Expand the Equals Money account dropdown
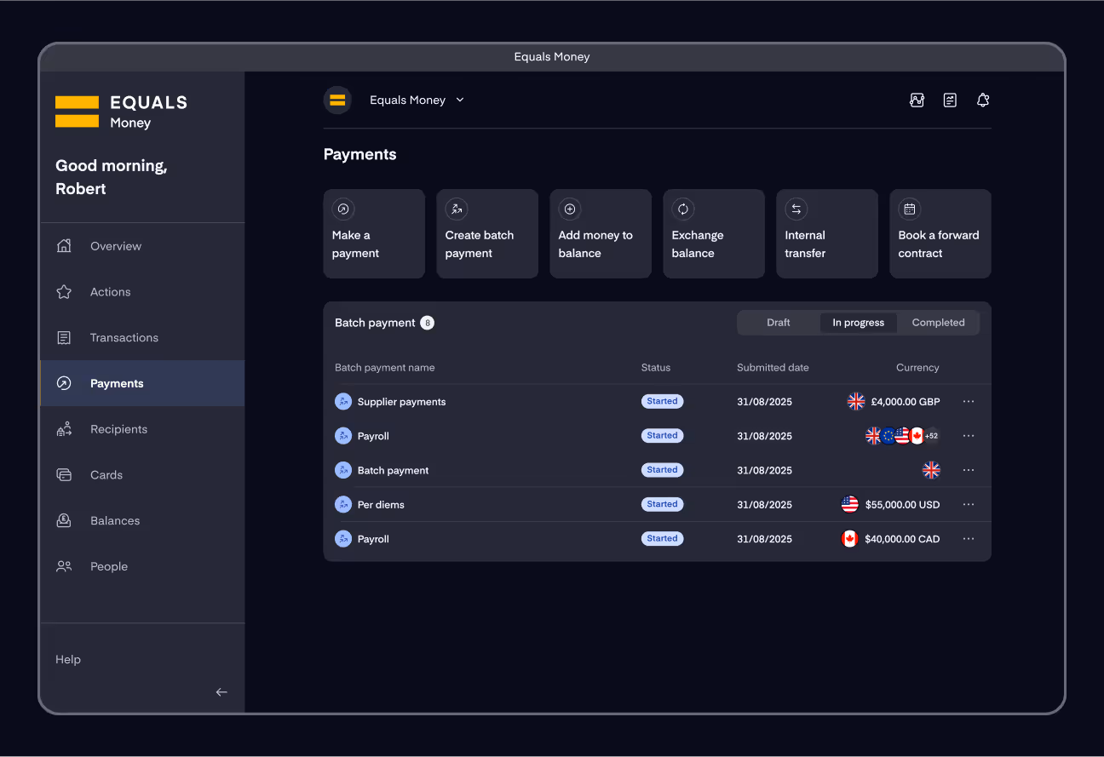 (x=460, y=100)
